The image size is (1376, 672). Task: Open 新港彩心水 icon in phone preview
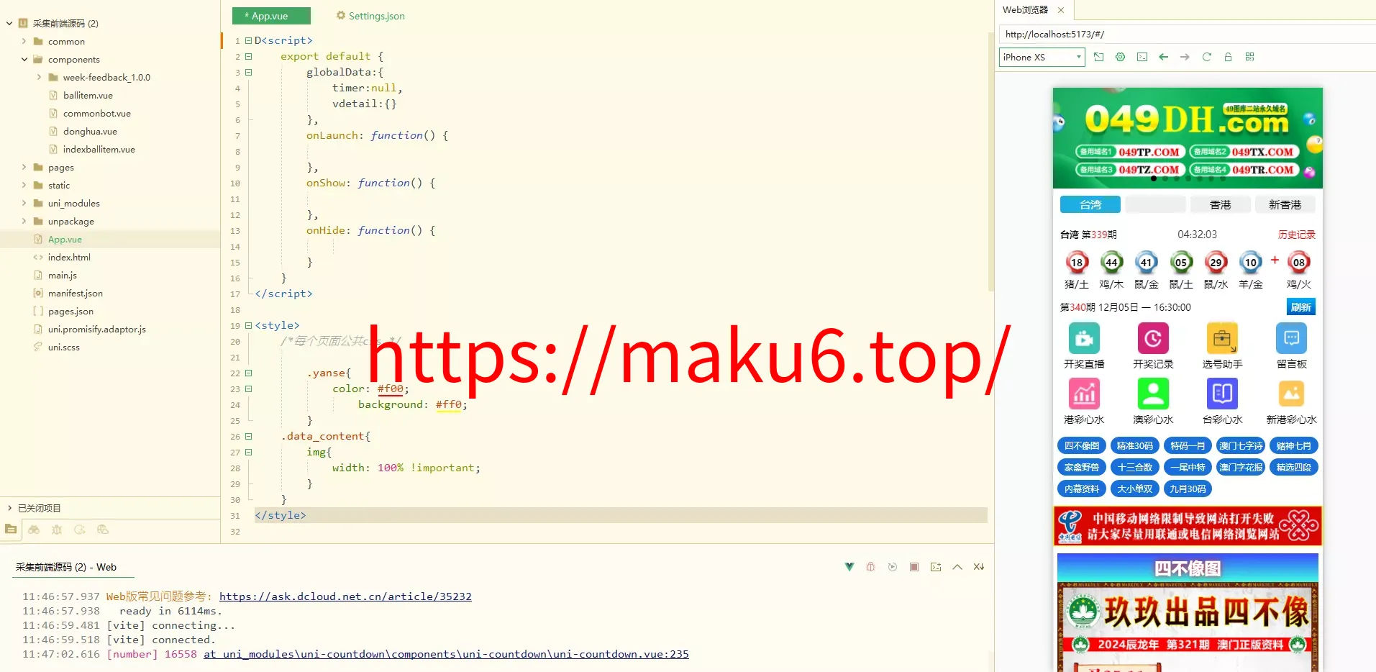point(1292,394)
